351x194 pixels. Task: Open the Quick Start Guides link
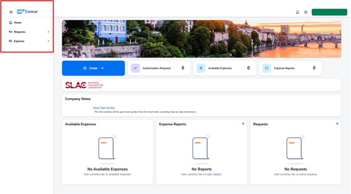(x=104, y=108)
